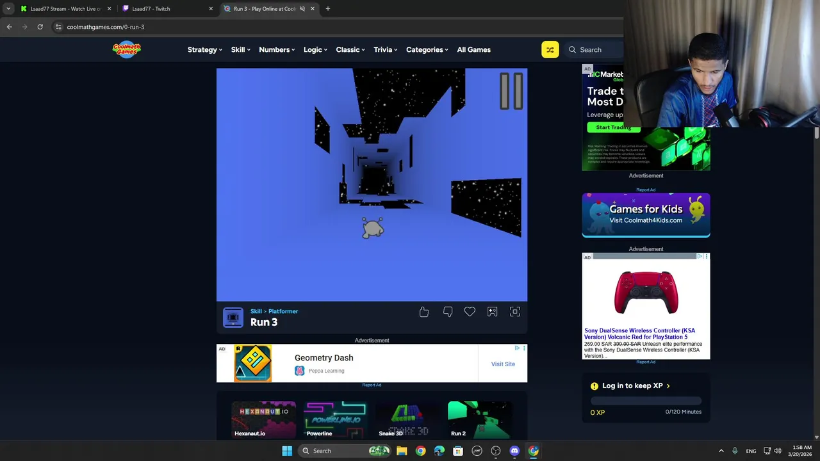This screenshot has width=820, height=461.
Task: Expand the Strategy menu
Action: pos(205,49)
